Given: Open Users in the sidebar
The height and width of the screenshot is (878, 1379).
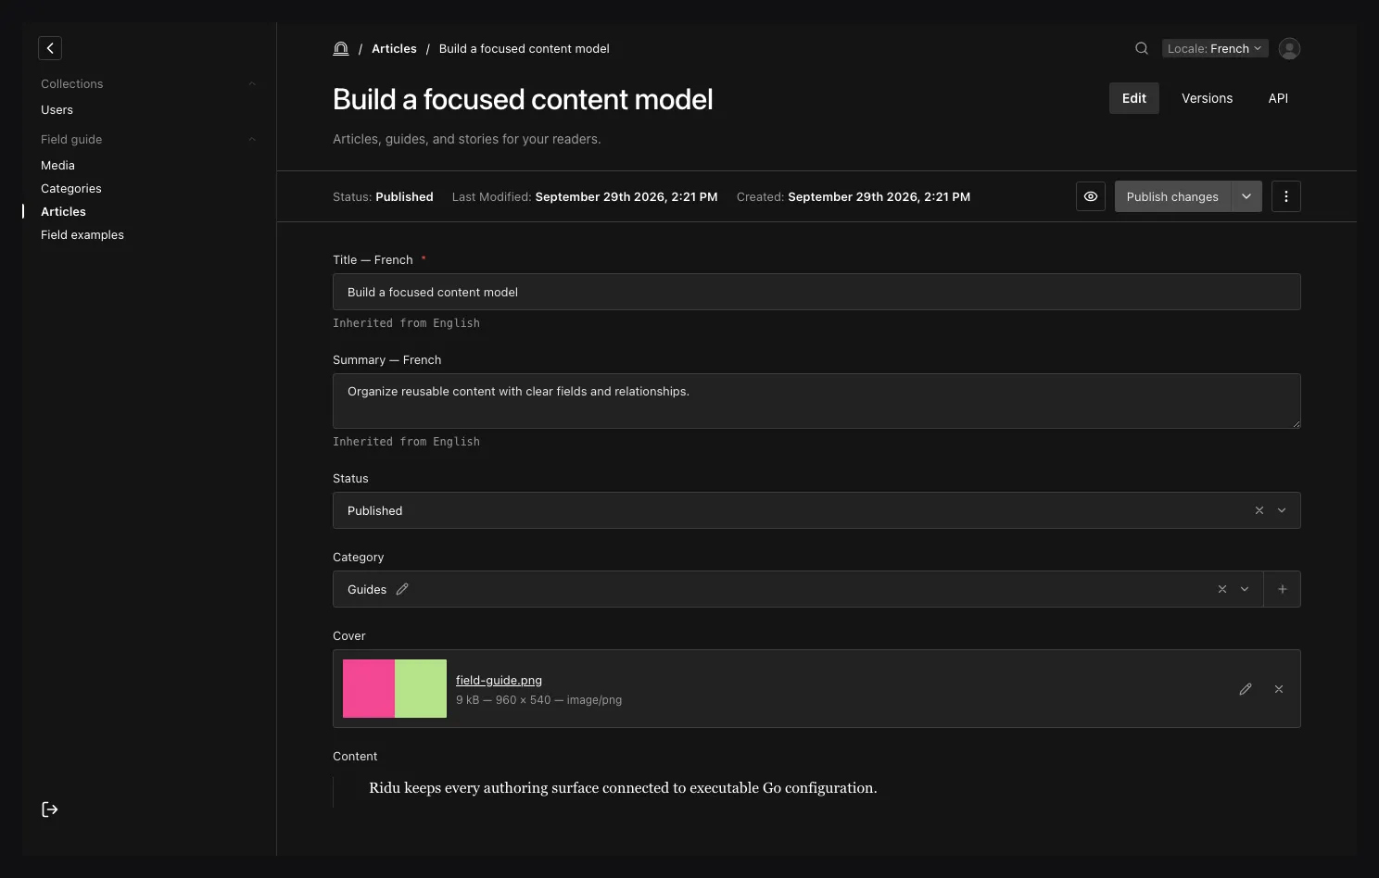Looking at the screenshot, I should tap(57, 109).
